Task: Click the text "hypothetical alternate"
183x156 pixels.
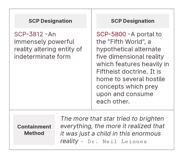Action: [129, 49]
